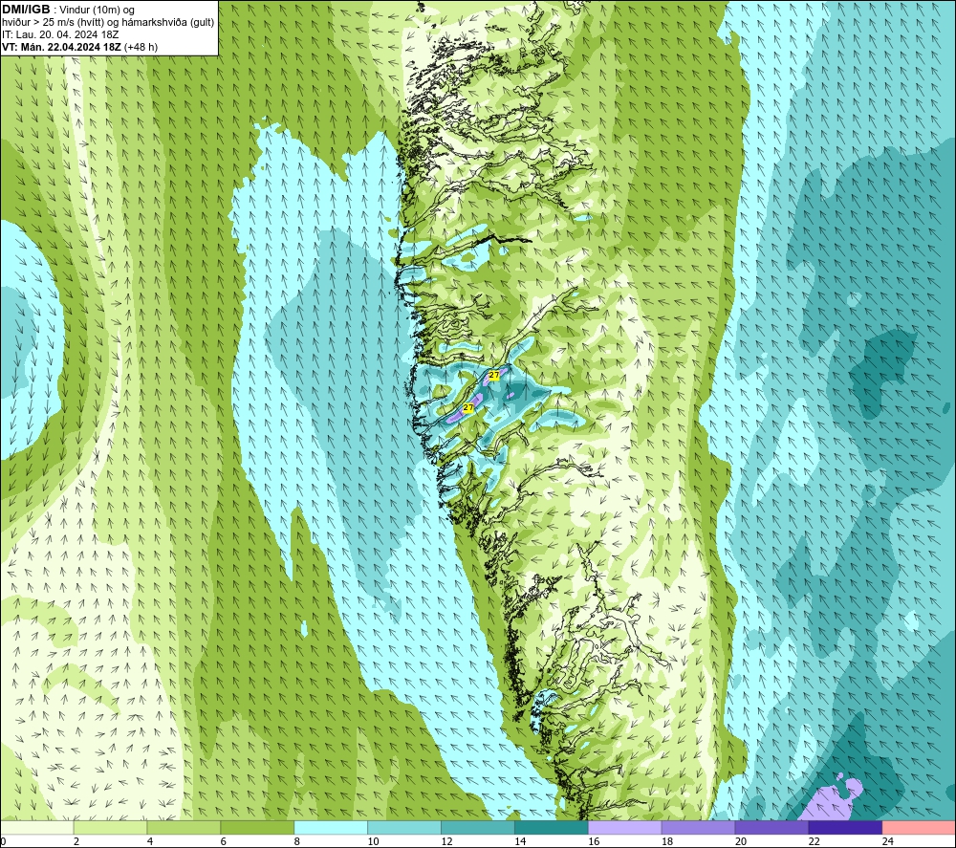Click the southwestern yellow 27 gust marker
The height and width of the screenshot is (848, 956).
[x=468, y=407]
